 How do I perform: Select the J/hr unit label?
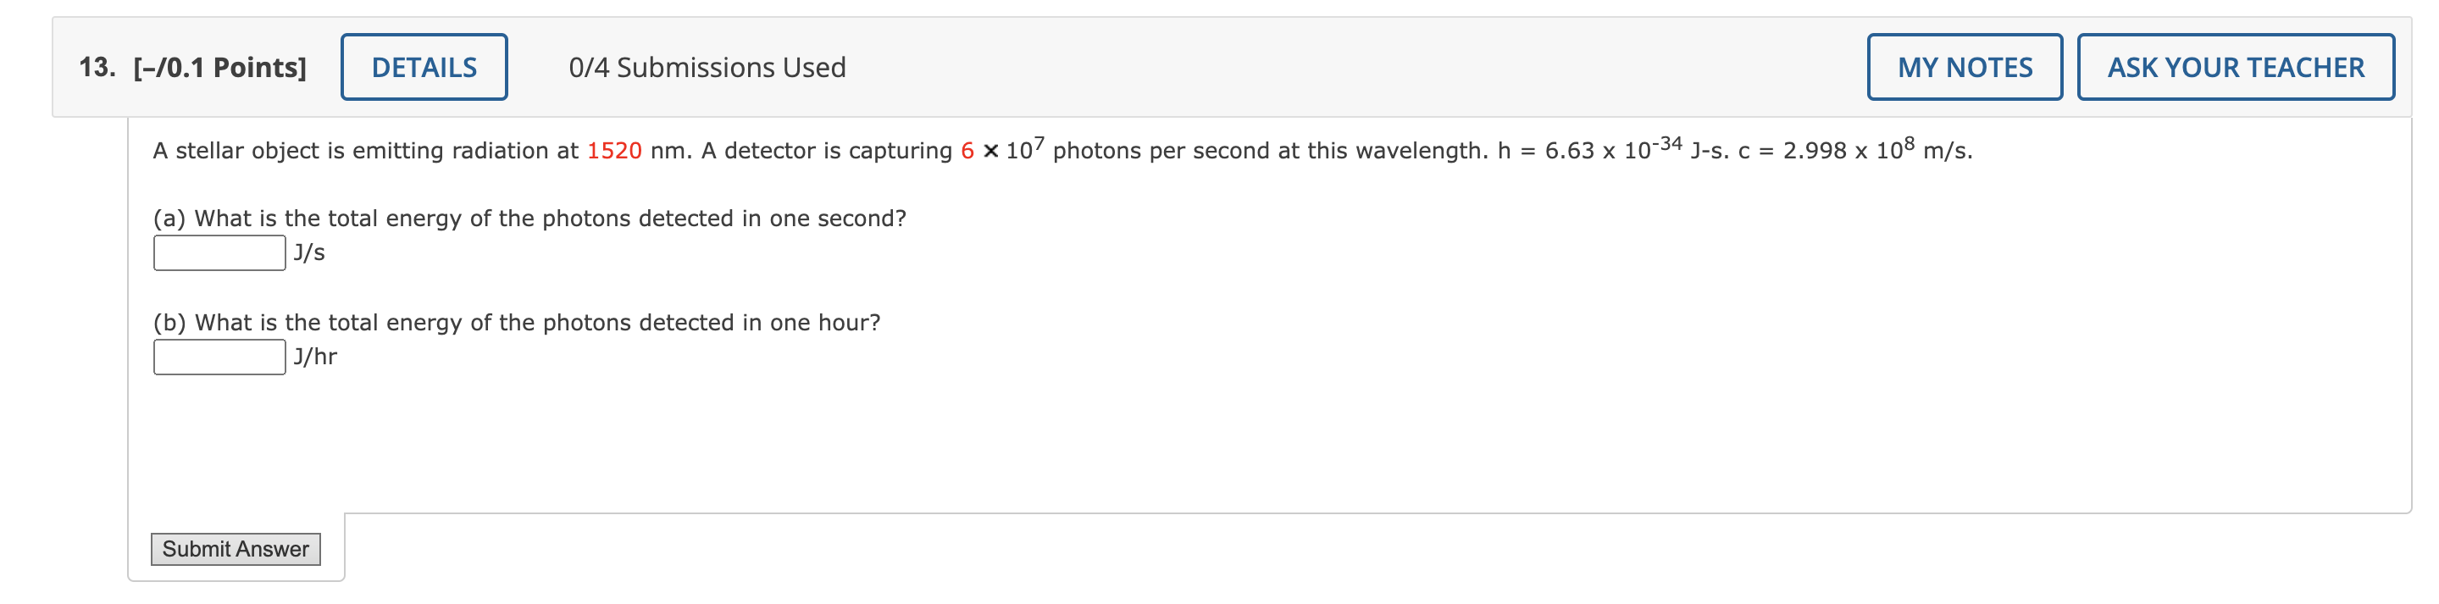[314, 356]
